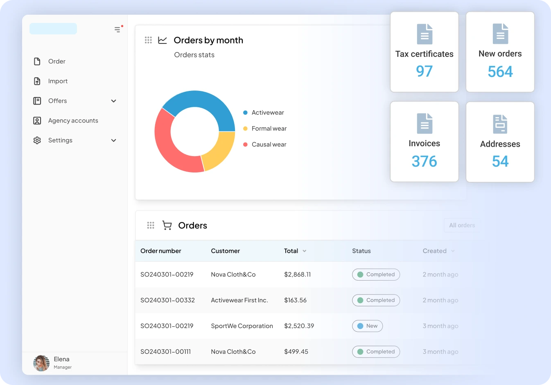Open the Total column sort dropdown

pos(304,251)
